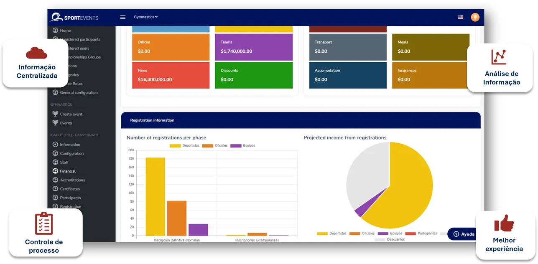Click the purple Teams card
The image size is (538, 264).
coord(253,47)
